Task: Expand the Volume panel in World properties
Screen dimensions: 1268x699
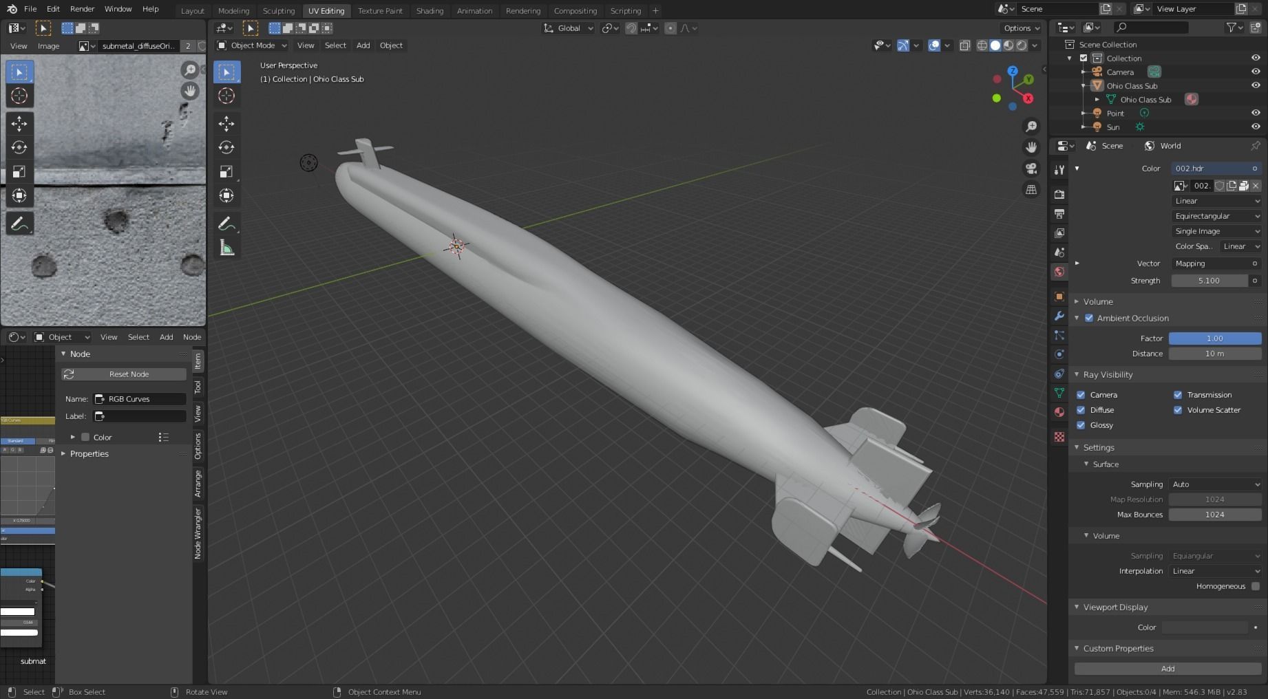Action: [1097, 301]
